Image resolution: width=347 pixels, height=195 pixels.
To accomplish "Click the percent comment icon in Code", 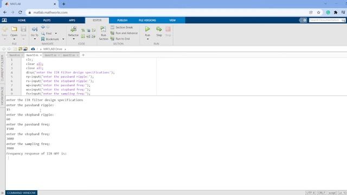I will pos(83,30).
